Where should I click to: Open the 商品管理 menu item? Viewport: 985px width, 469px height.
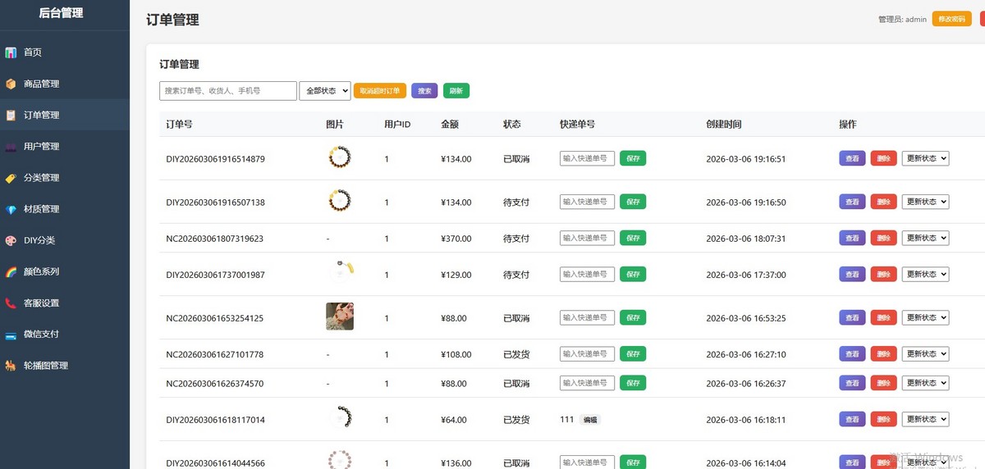click(65, 84)
